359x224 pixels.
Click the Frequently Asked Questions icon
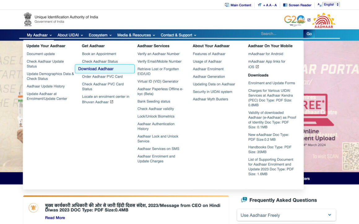coord(244,200)
